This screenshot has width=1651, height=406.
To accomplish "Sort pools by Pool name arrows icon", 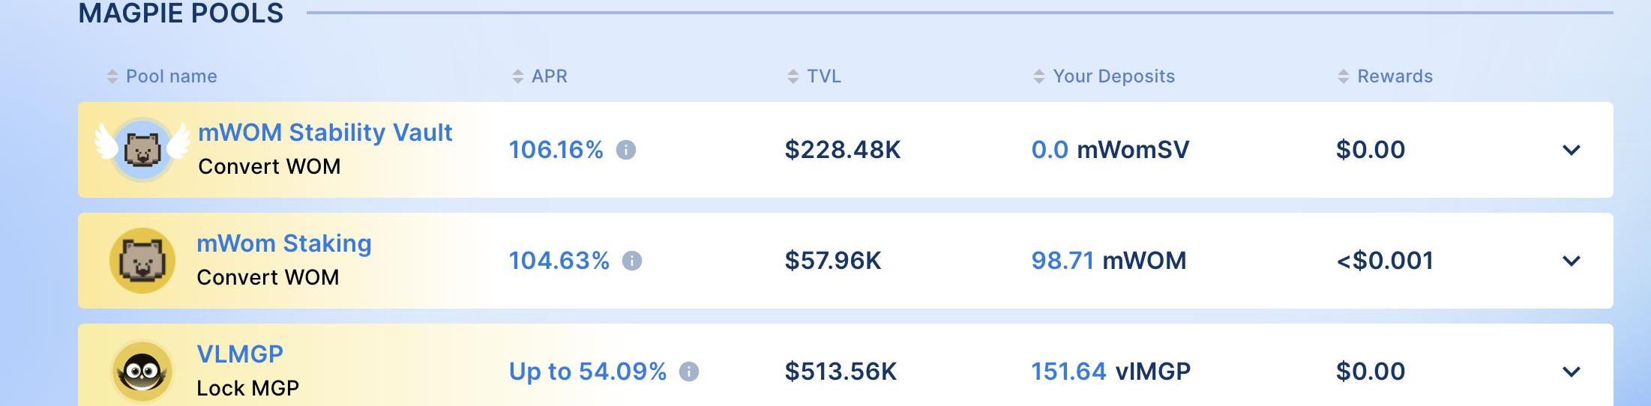I will pyautogui.click(x=112, y=76).
